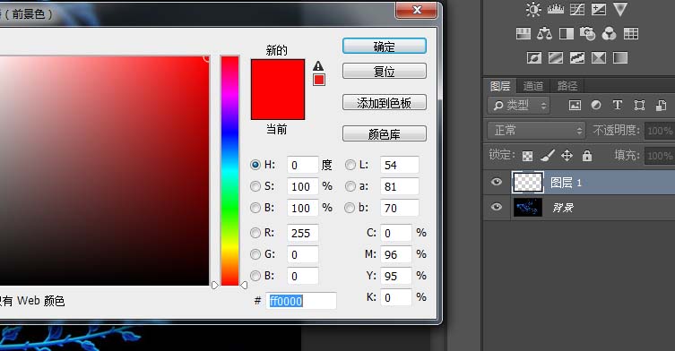675x351 pixels.
Task: Add a Channel Mixer adjustment (three circles)
Action: click(x=610, y=33)
